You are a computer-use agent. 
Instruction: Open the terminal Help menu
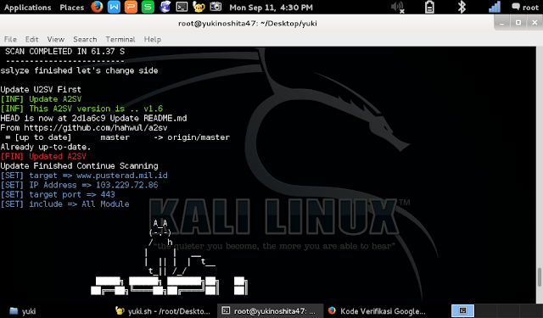pyautogui.click(x=153, y=39)
